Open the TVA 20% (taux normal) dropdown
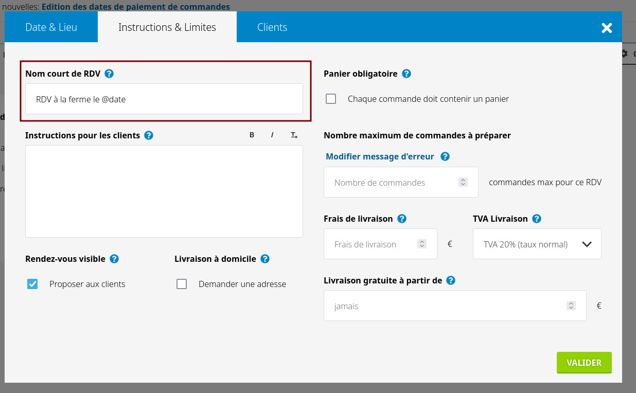The height and width of the screenshot is (393, 636). 537,244
